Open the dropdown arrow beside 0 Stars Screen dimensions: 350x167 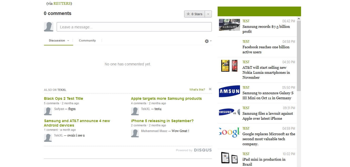[208, 14]
